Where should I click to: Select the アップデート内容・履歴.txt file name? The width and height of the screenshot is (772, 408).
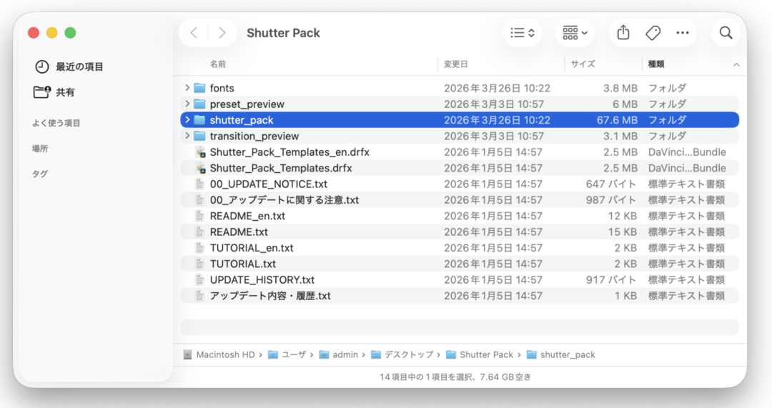coord(270,296)
